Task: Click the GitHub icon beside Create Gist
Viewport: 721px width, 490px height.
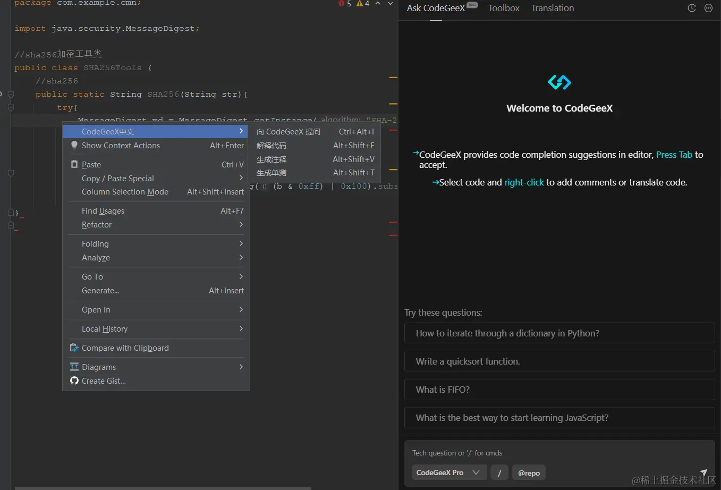Action: tap(74, 381)
